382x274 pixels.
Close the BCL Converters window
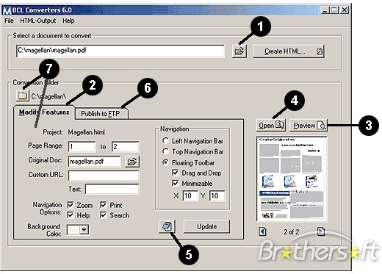pos(345,10)
